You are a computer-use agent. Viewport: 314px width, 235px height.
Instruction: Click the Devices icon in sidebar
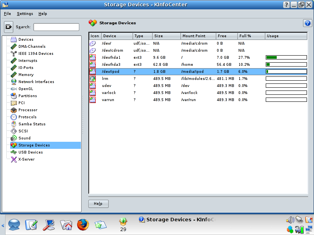(x=14, y=40)
